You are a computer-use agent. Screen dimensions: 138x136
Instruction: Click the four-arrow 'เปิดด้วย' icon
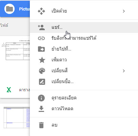[41, 11]
